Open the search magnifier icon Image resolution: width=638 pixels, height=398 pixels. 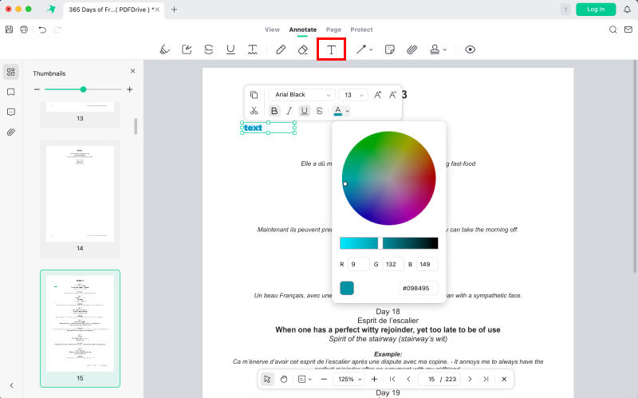click(612, 30)
